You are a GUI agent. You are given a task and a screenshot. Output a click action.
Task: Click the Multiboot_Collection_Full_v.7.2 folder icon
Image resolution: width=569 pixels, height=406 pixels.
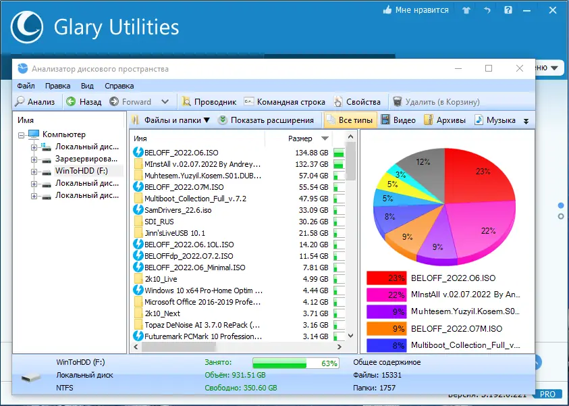pos(138,199)
